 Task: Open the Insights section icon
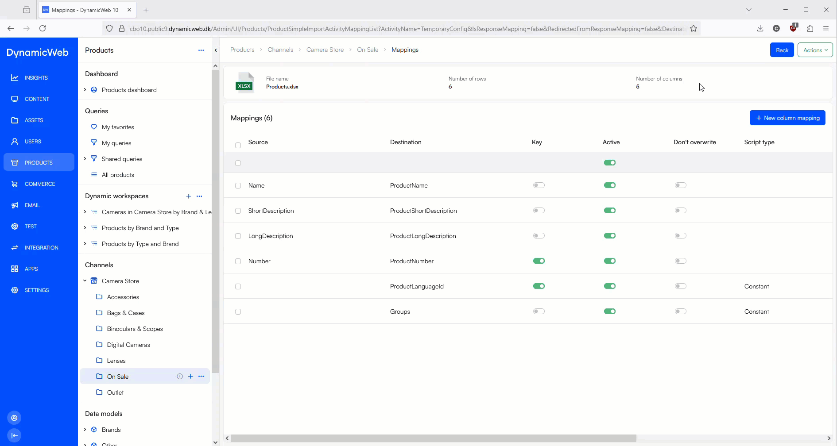tap(15, 78)
